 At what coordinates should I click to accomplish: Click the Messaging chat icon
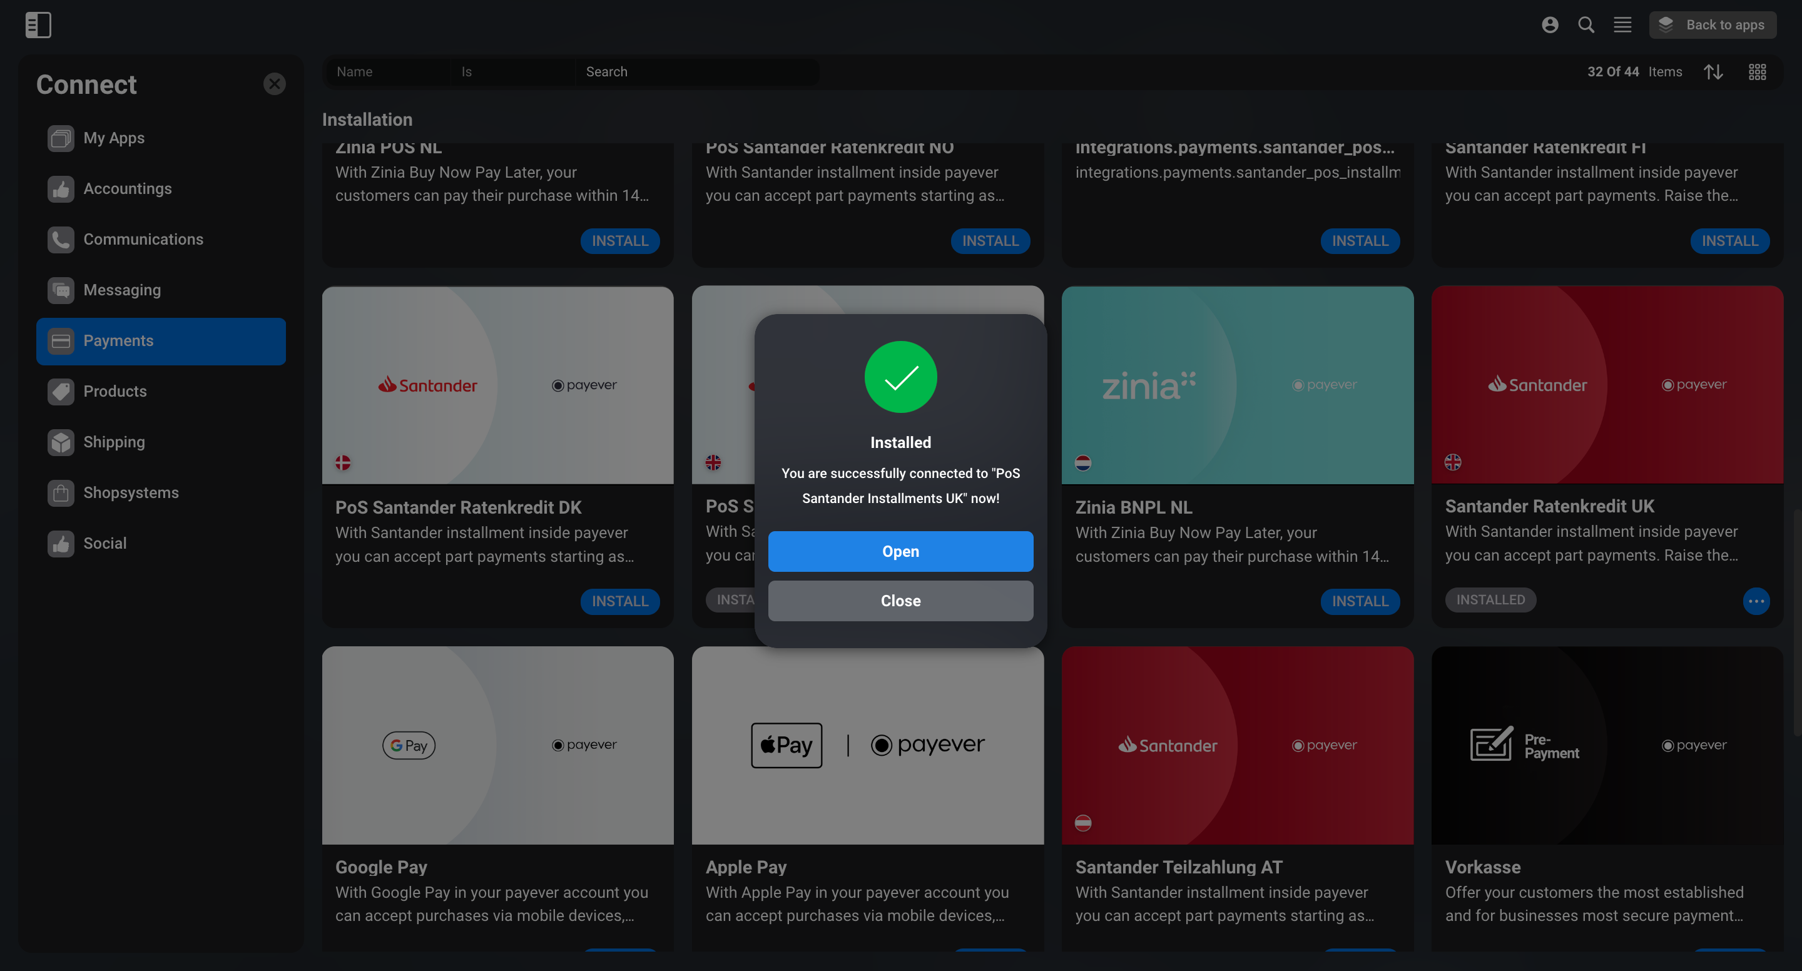pos(61,290)
